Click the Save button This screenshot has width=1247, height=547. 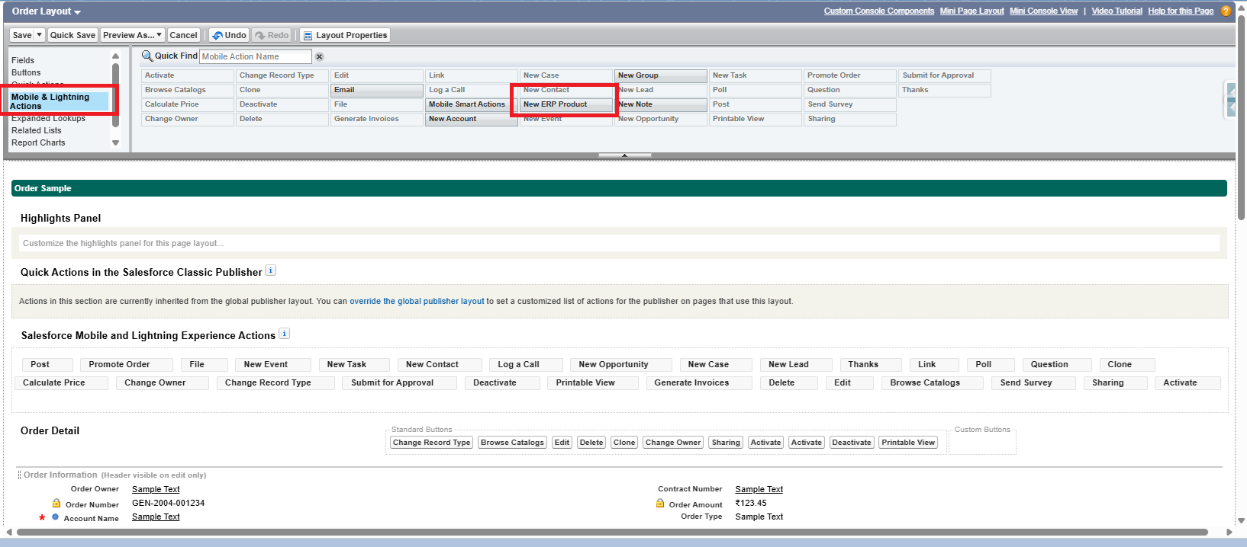[22, 35]
